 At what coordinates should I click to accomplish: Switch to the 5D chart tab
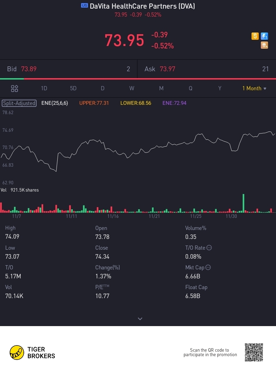point(73,89)
